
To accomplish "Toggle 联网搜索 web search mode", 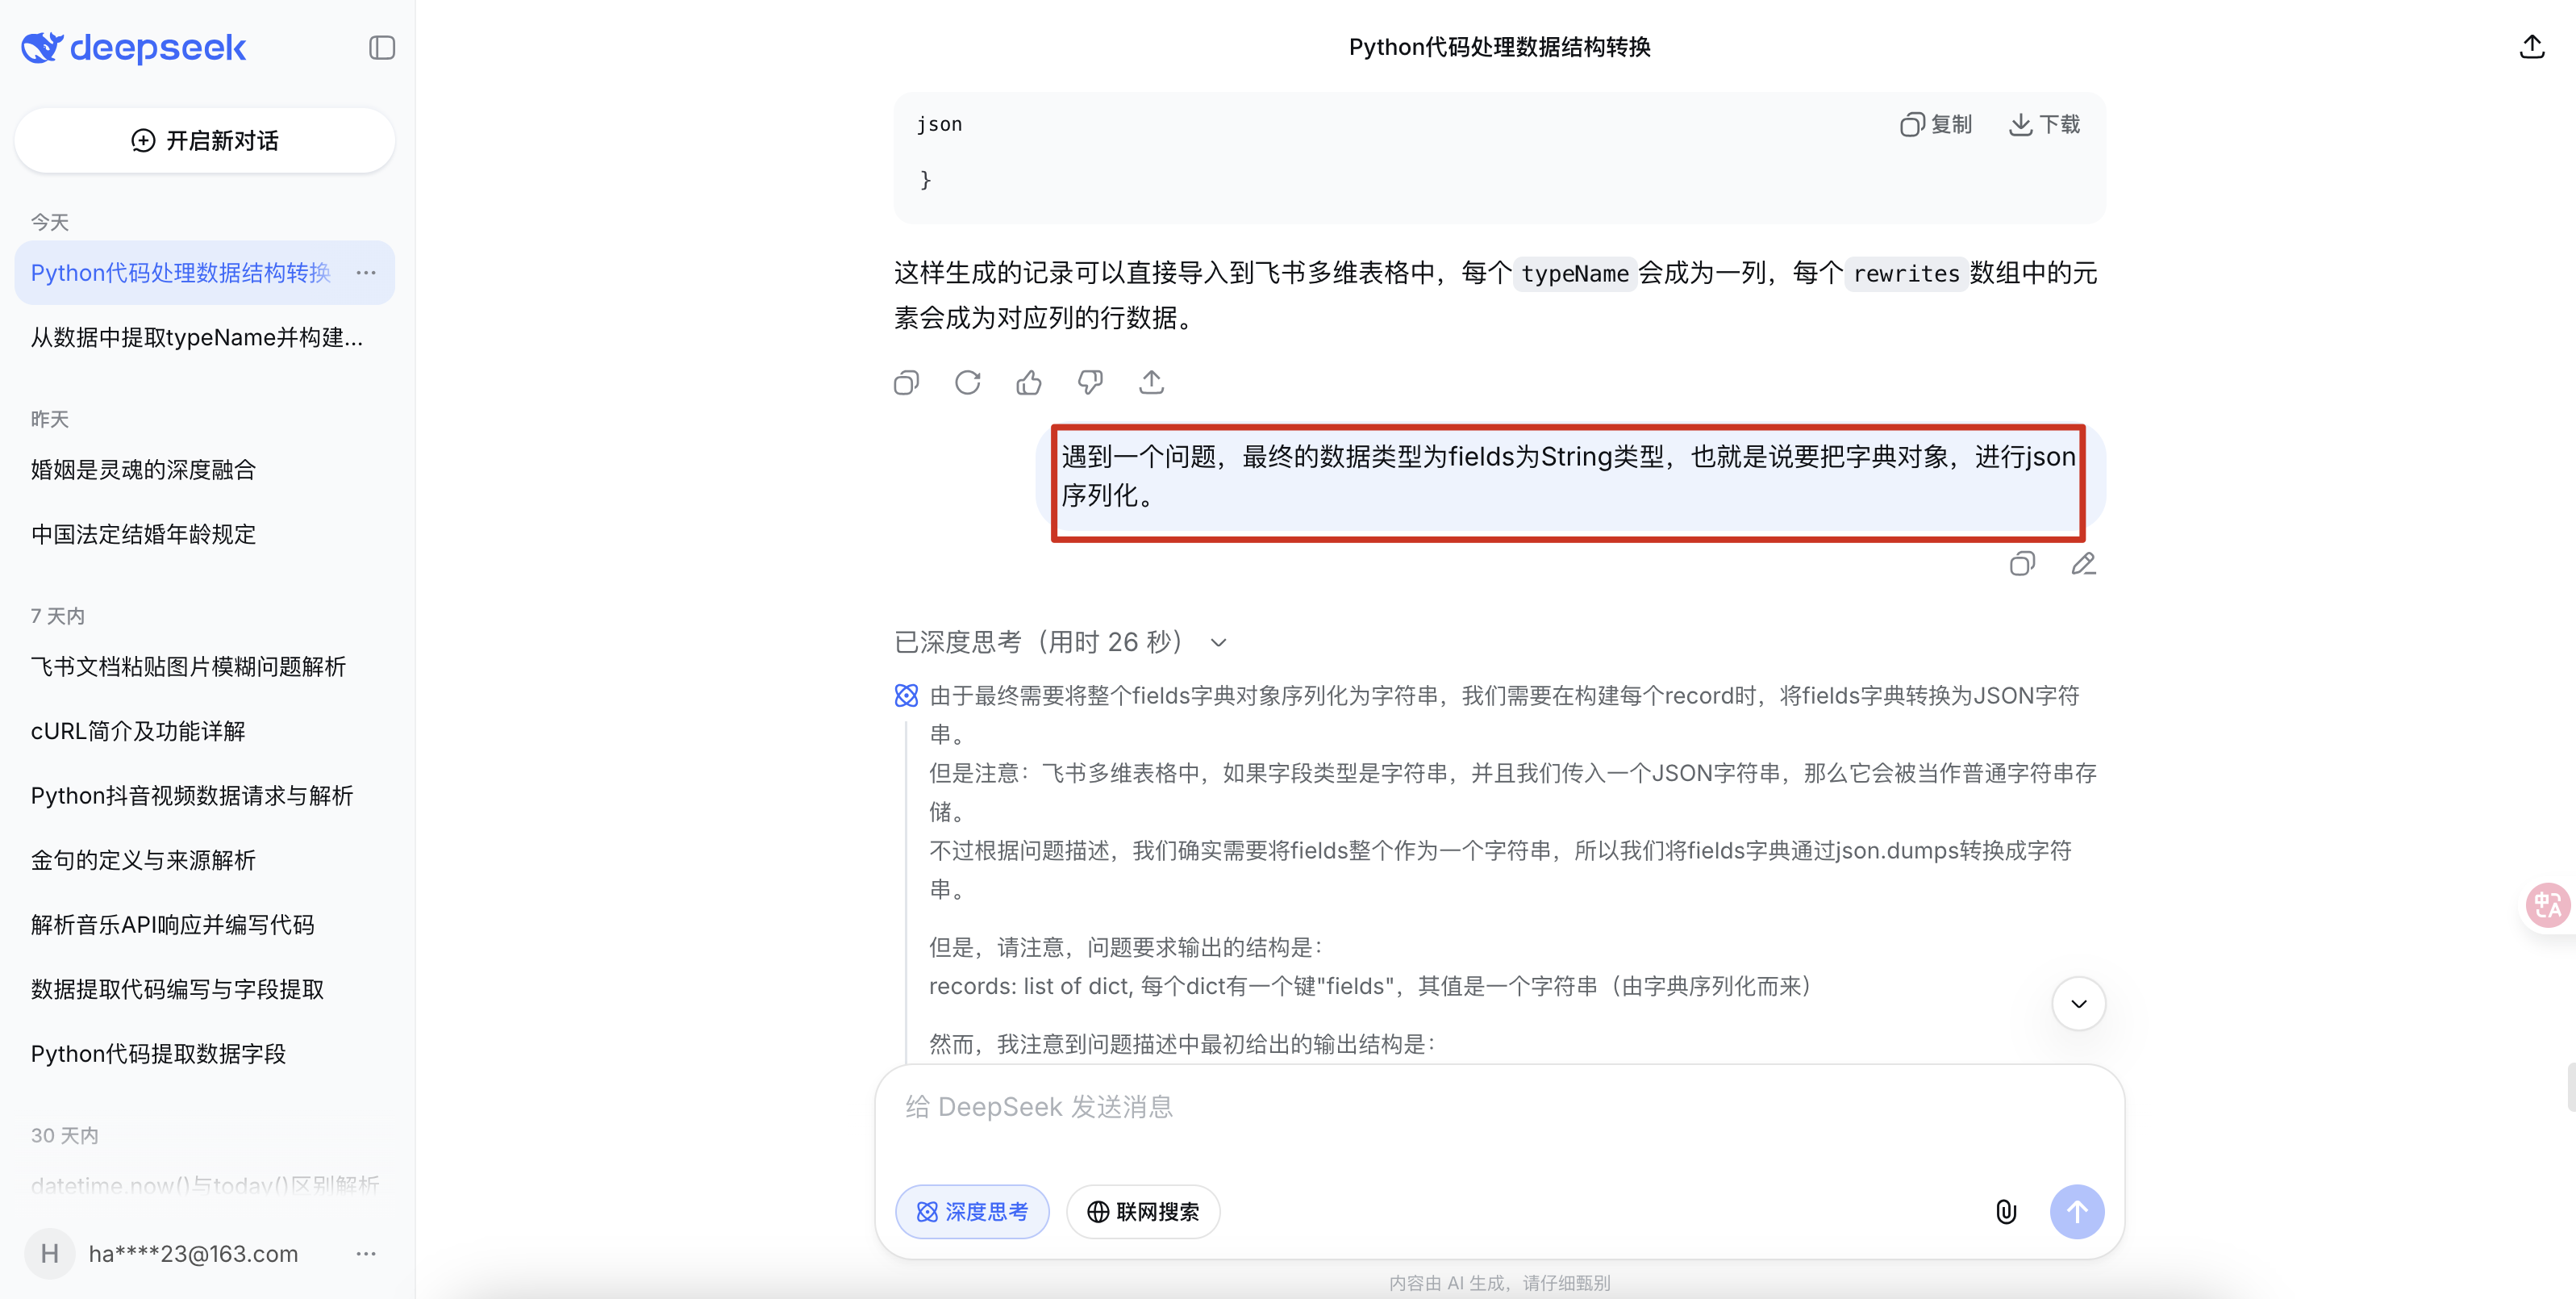I will (x=1143, y=1212).
